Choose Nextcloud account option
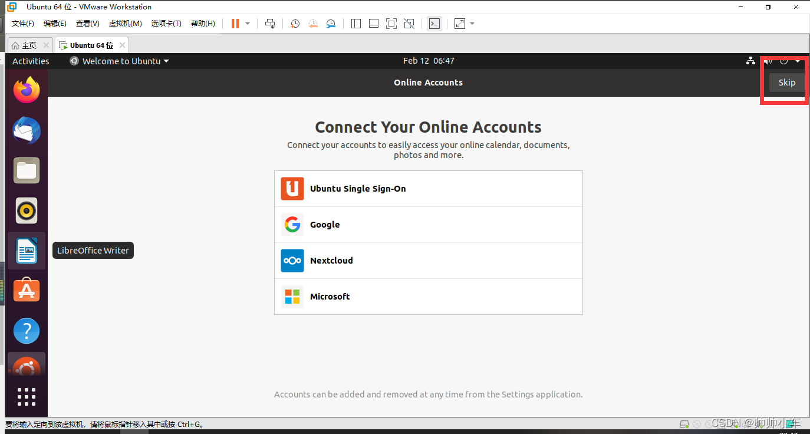The image size is (810, 434). click(x=429, y=261)
